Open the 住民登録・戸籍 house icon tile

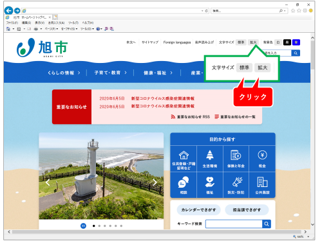pyautogui.click(x=184, y=159)
